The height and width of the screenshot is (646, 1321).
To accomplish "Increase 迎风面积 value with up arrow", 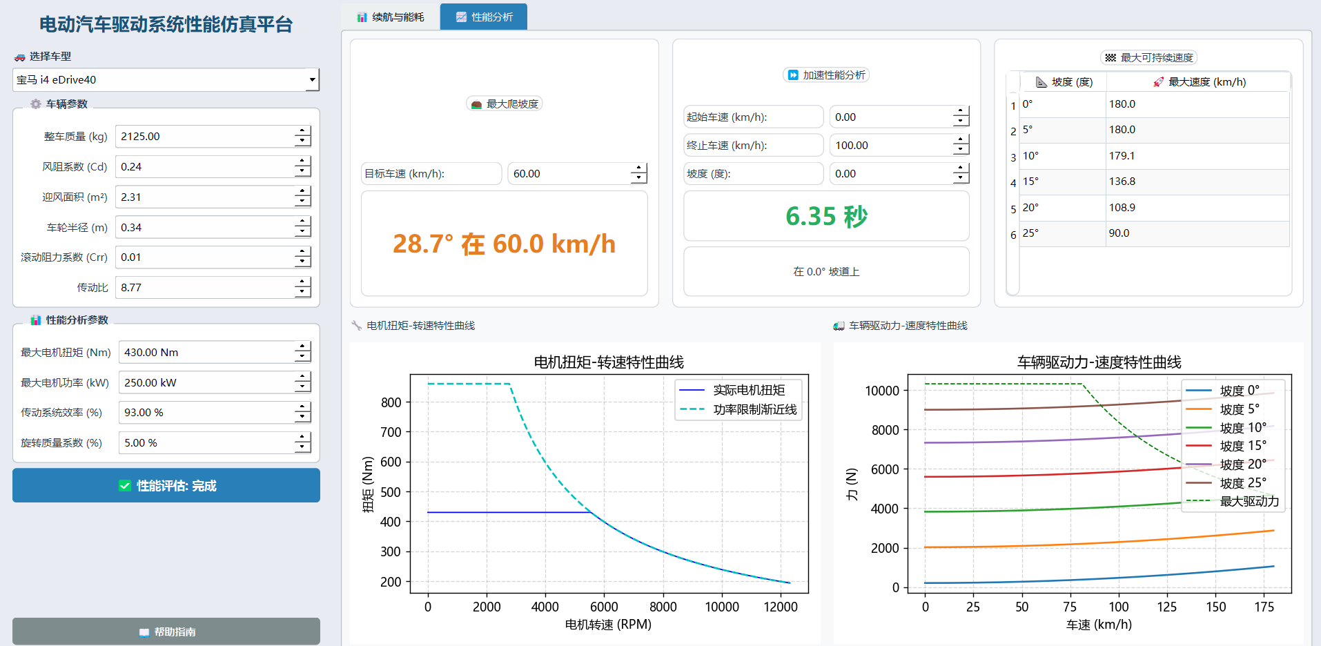I will tap(302, 192).
